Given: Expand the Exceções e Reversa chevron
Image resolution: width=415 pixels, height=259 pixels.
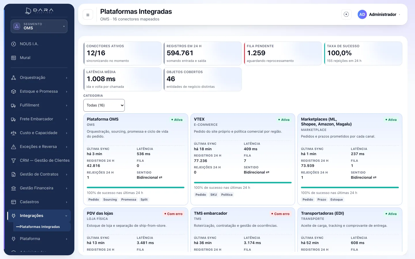Looking at the screenshot, I should [x=67, y=147].
